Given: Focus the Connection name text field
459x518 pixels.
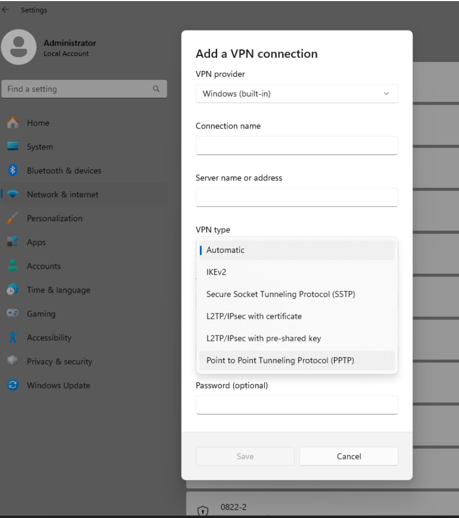Looking at the screenshot, I should coord(297,145).
